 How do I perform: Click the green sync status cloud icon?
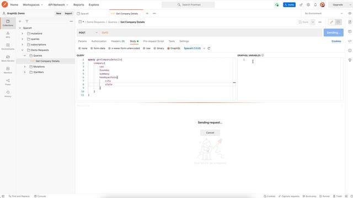277,5
